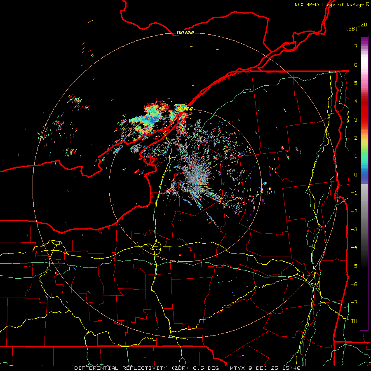
Task: Click the -3 value on color scale
Action: [354, 230]
